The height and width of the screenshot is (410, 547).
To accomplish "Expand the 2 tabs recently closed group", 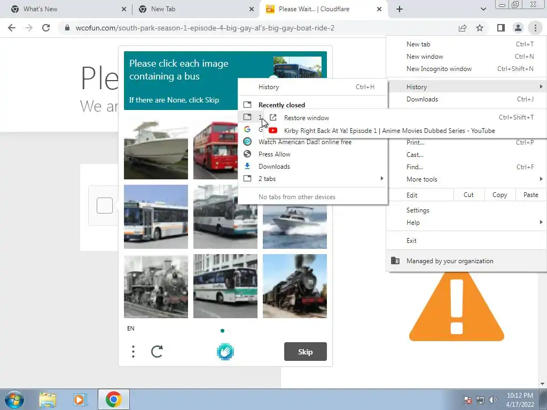I will (x=313, y=178).
